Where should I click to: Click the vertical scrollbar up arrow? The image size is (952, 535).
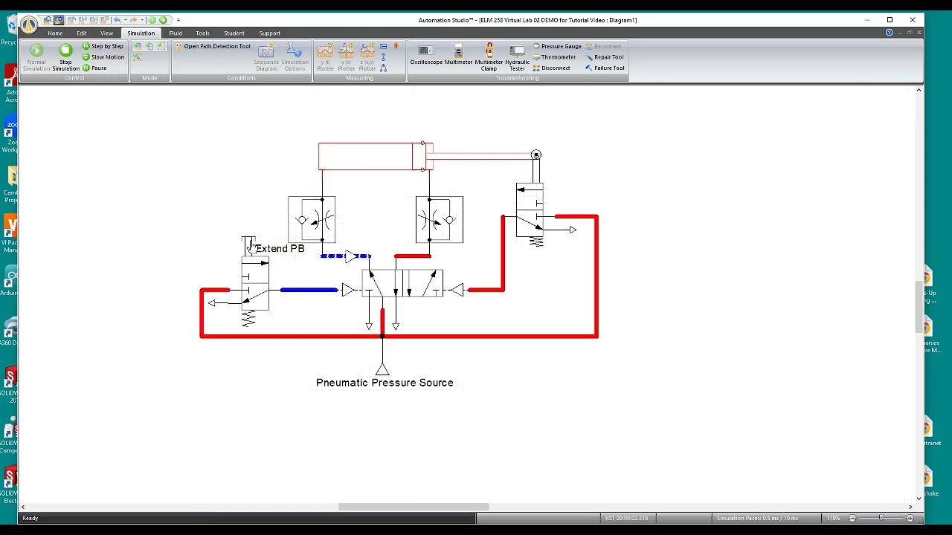(x=919, y=90)
